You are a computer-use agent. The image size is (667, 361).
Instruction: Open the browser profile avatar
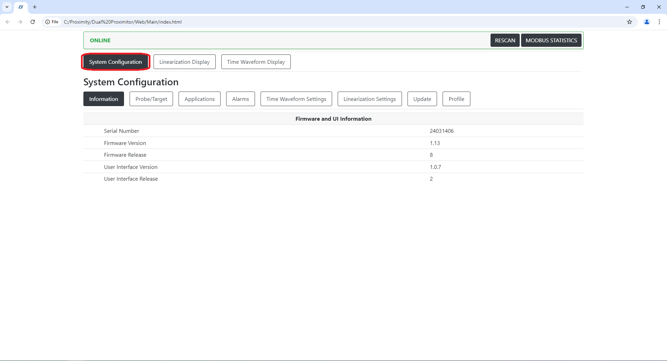(647, 22)
